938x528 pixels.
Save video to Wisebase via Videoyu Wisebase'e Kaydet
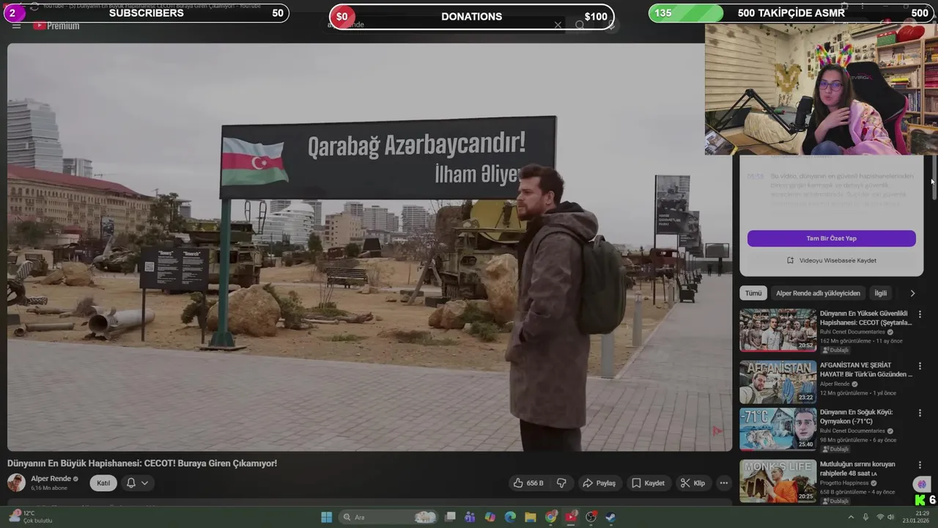(831, 260)
